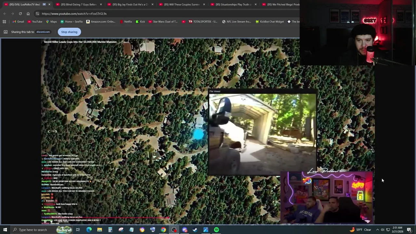416x234 pixels.
Task: Go forward with the browser forward arrow
Action: point(12,14)
